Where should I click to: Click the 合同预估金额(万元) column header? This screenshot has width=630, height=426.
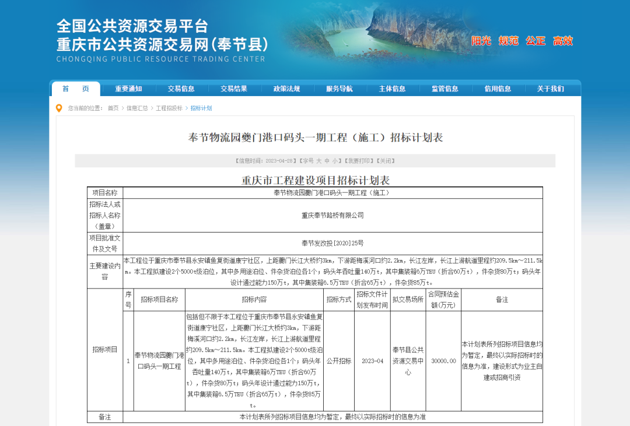point(443,300)
